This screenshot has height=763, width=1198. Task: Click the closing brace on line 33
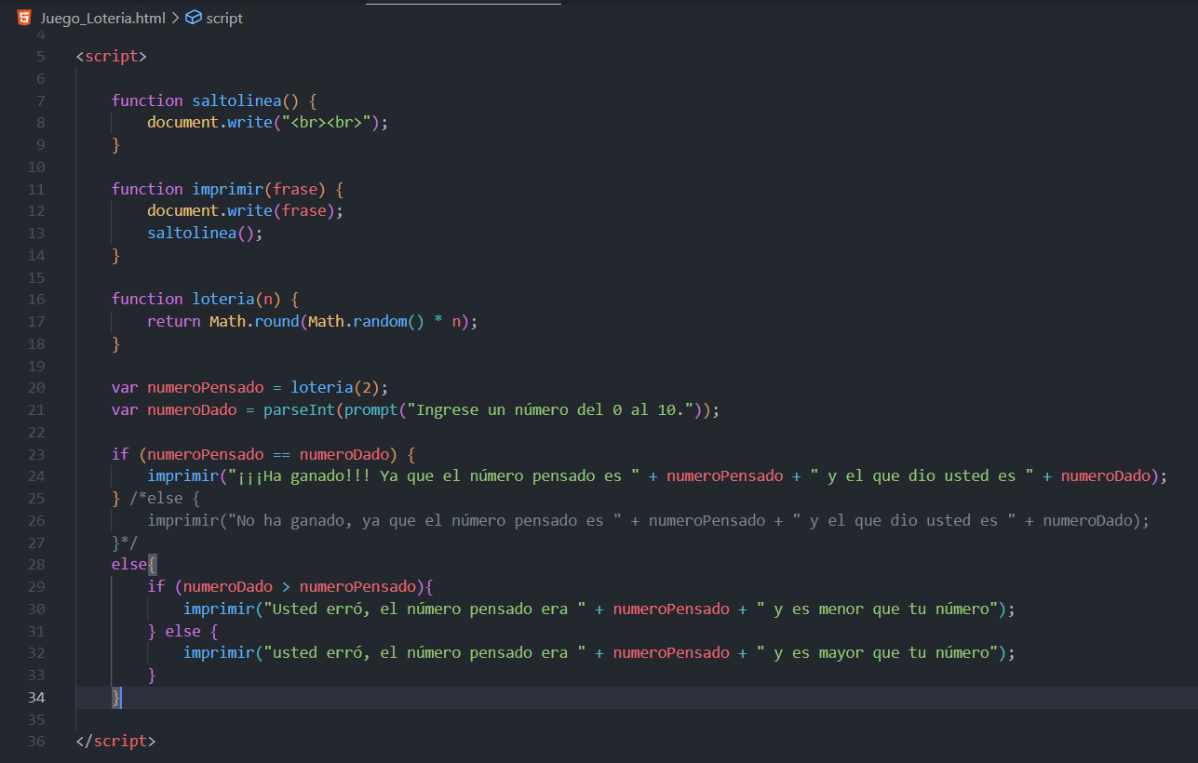pyautogui.click(x=152, y=676)
